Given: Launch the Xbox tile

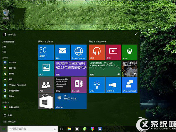Looking at the screenshot, I should pos(130,52).
